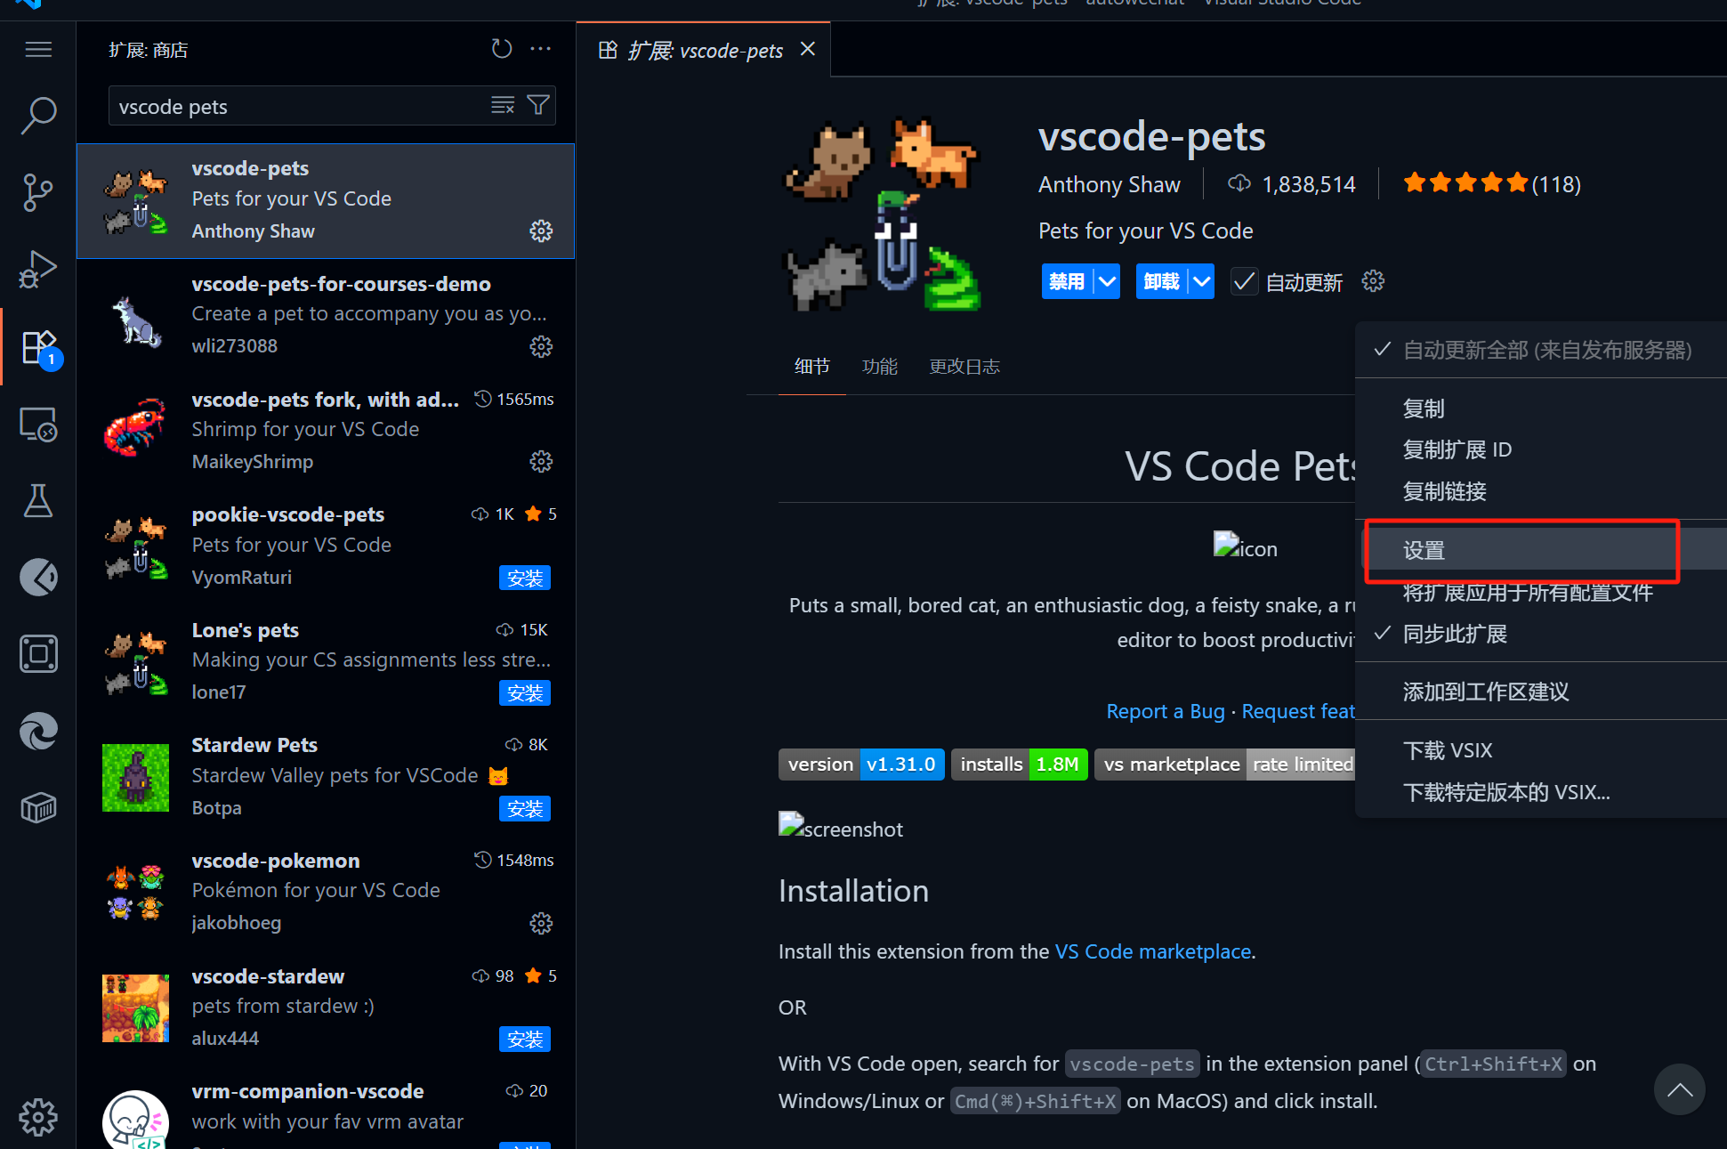Choose 添加到工作区建议 menu item
The width and height of the screenshot is (1727, 1149).
pyautogui.click(x=1540, y=692)
